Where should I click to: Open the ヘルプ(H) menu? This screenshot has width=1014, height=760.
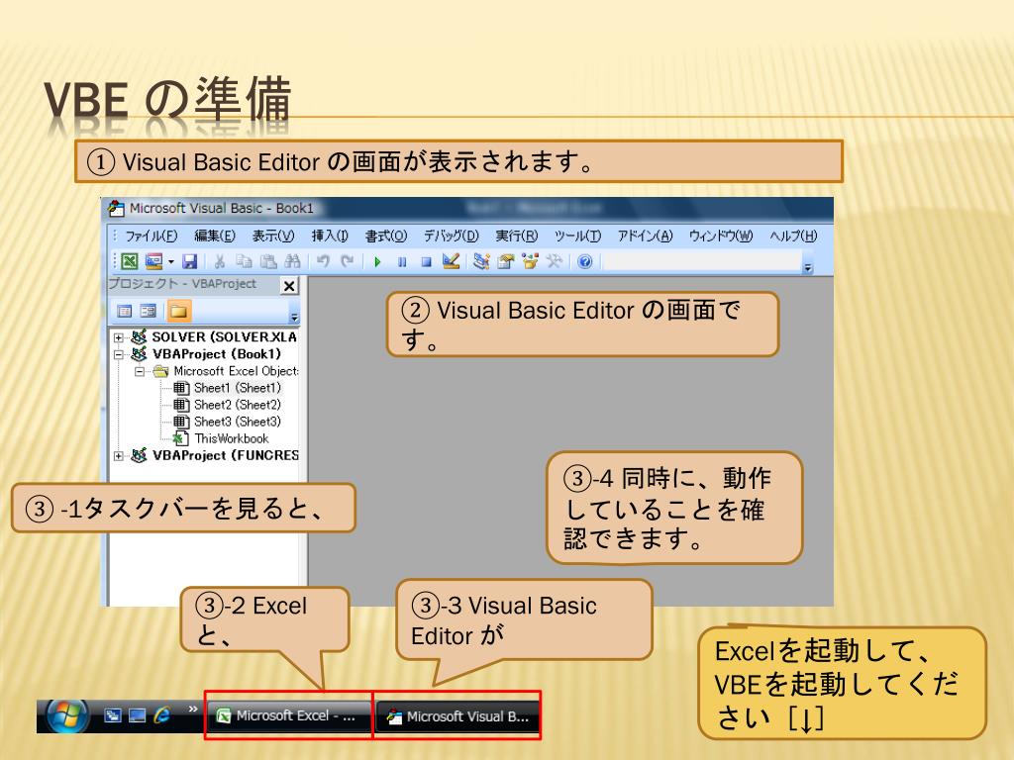[x=793, y=236]
